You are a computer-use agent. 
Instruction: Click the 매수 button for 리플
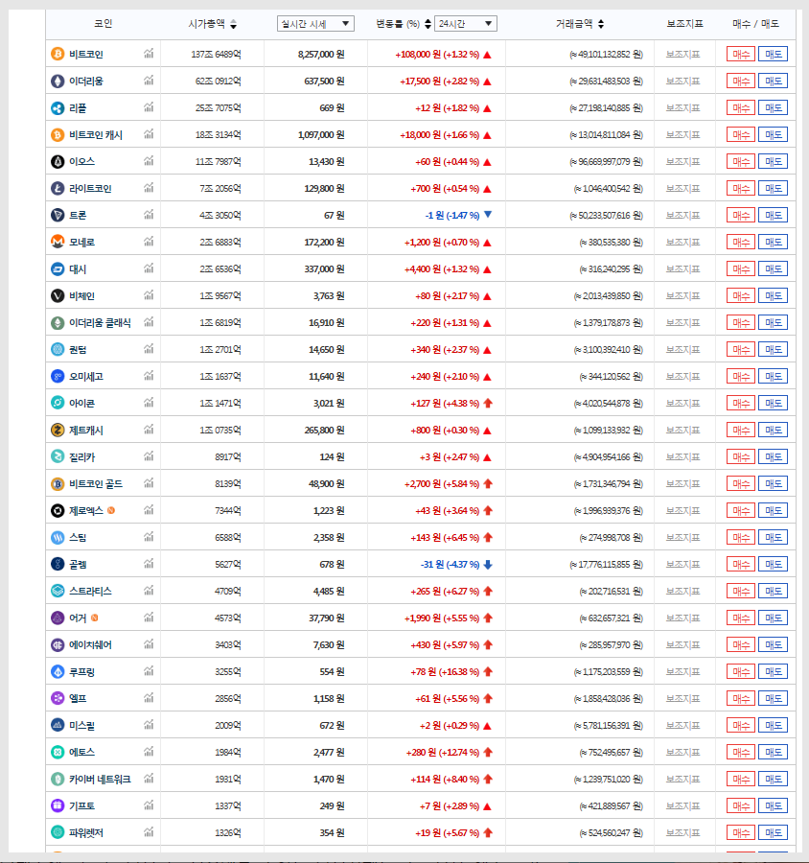pos(741,107)
